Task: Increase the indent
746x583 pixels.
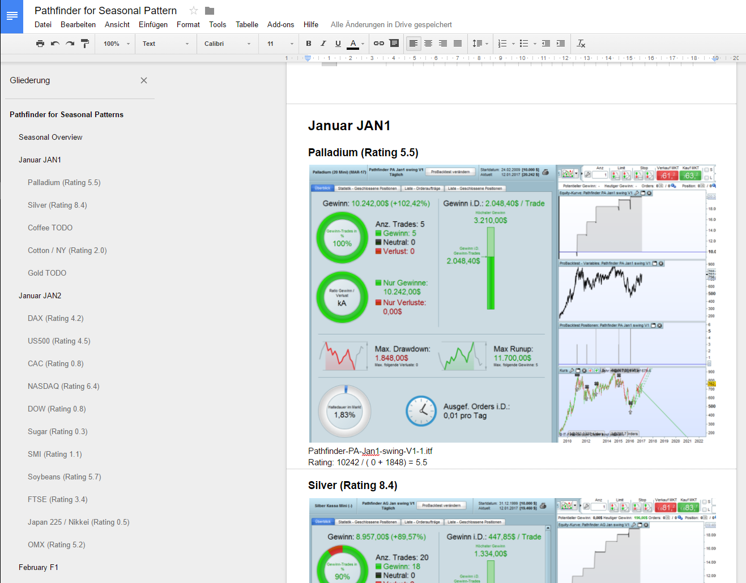Action: pyautogui.click(x=561, y=44)
